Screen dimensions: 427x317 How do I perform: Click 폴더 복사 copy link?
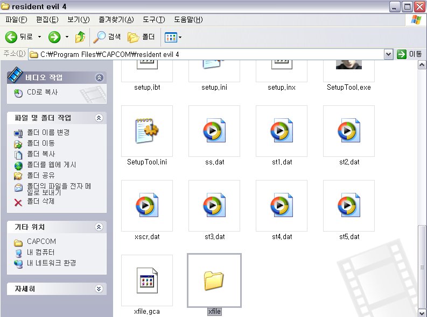(41, 154)
